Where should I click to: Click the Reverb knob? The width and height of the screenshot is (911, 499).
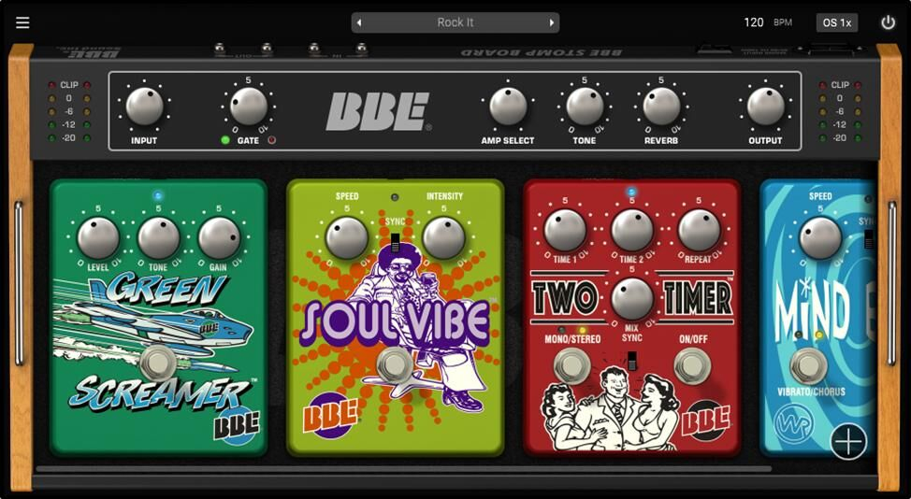661,107
